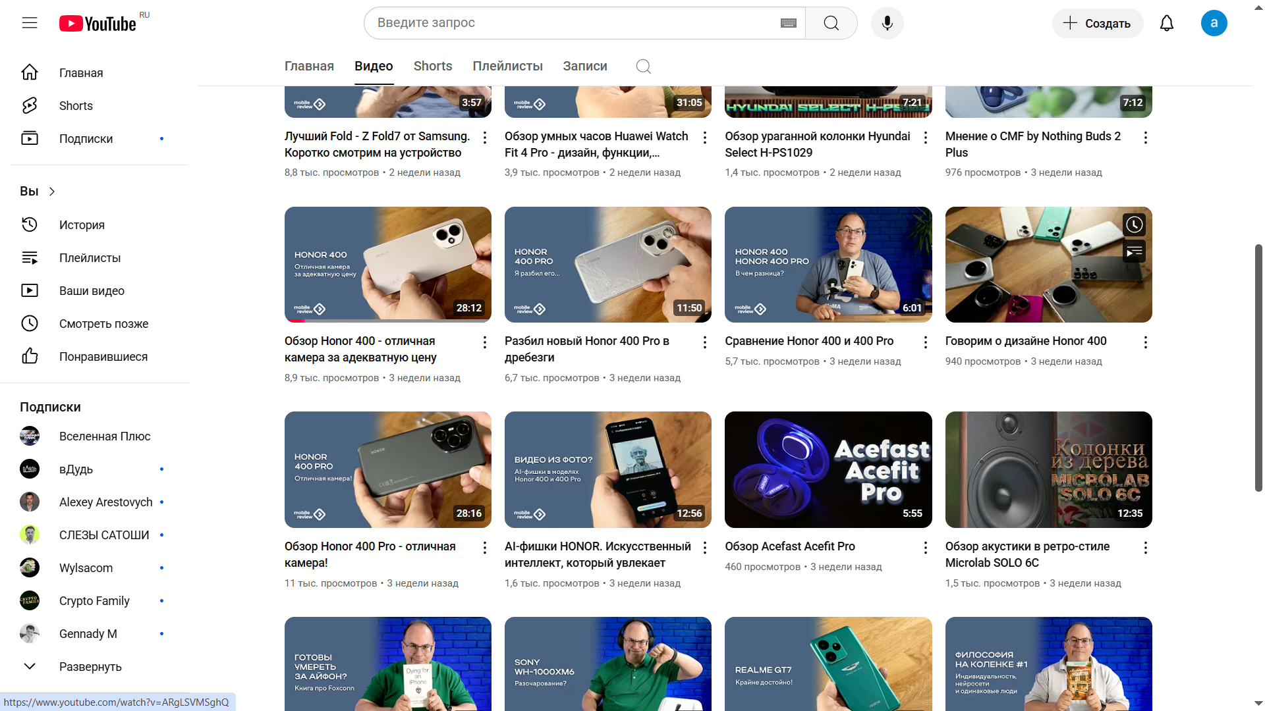The height and width of the screenshot is (711, 1265).
Task: Open more options for Microlab SOLO 6C video
Action: tap(1146, 548)
